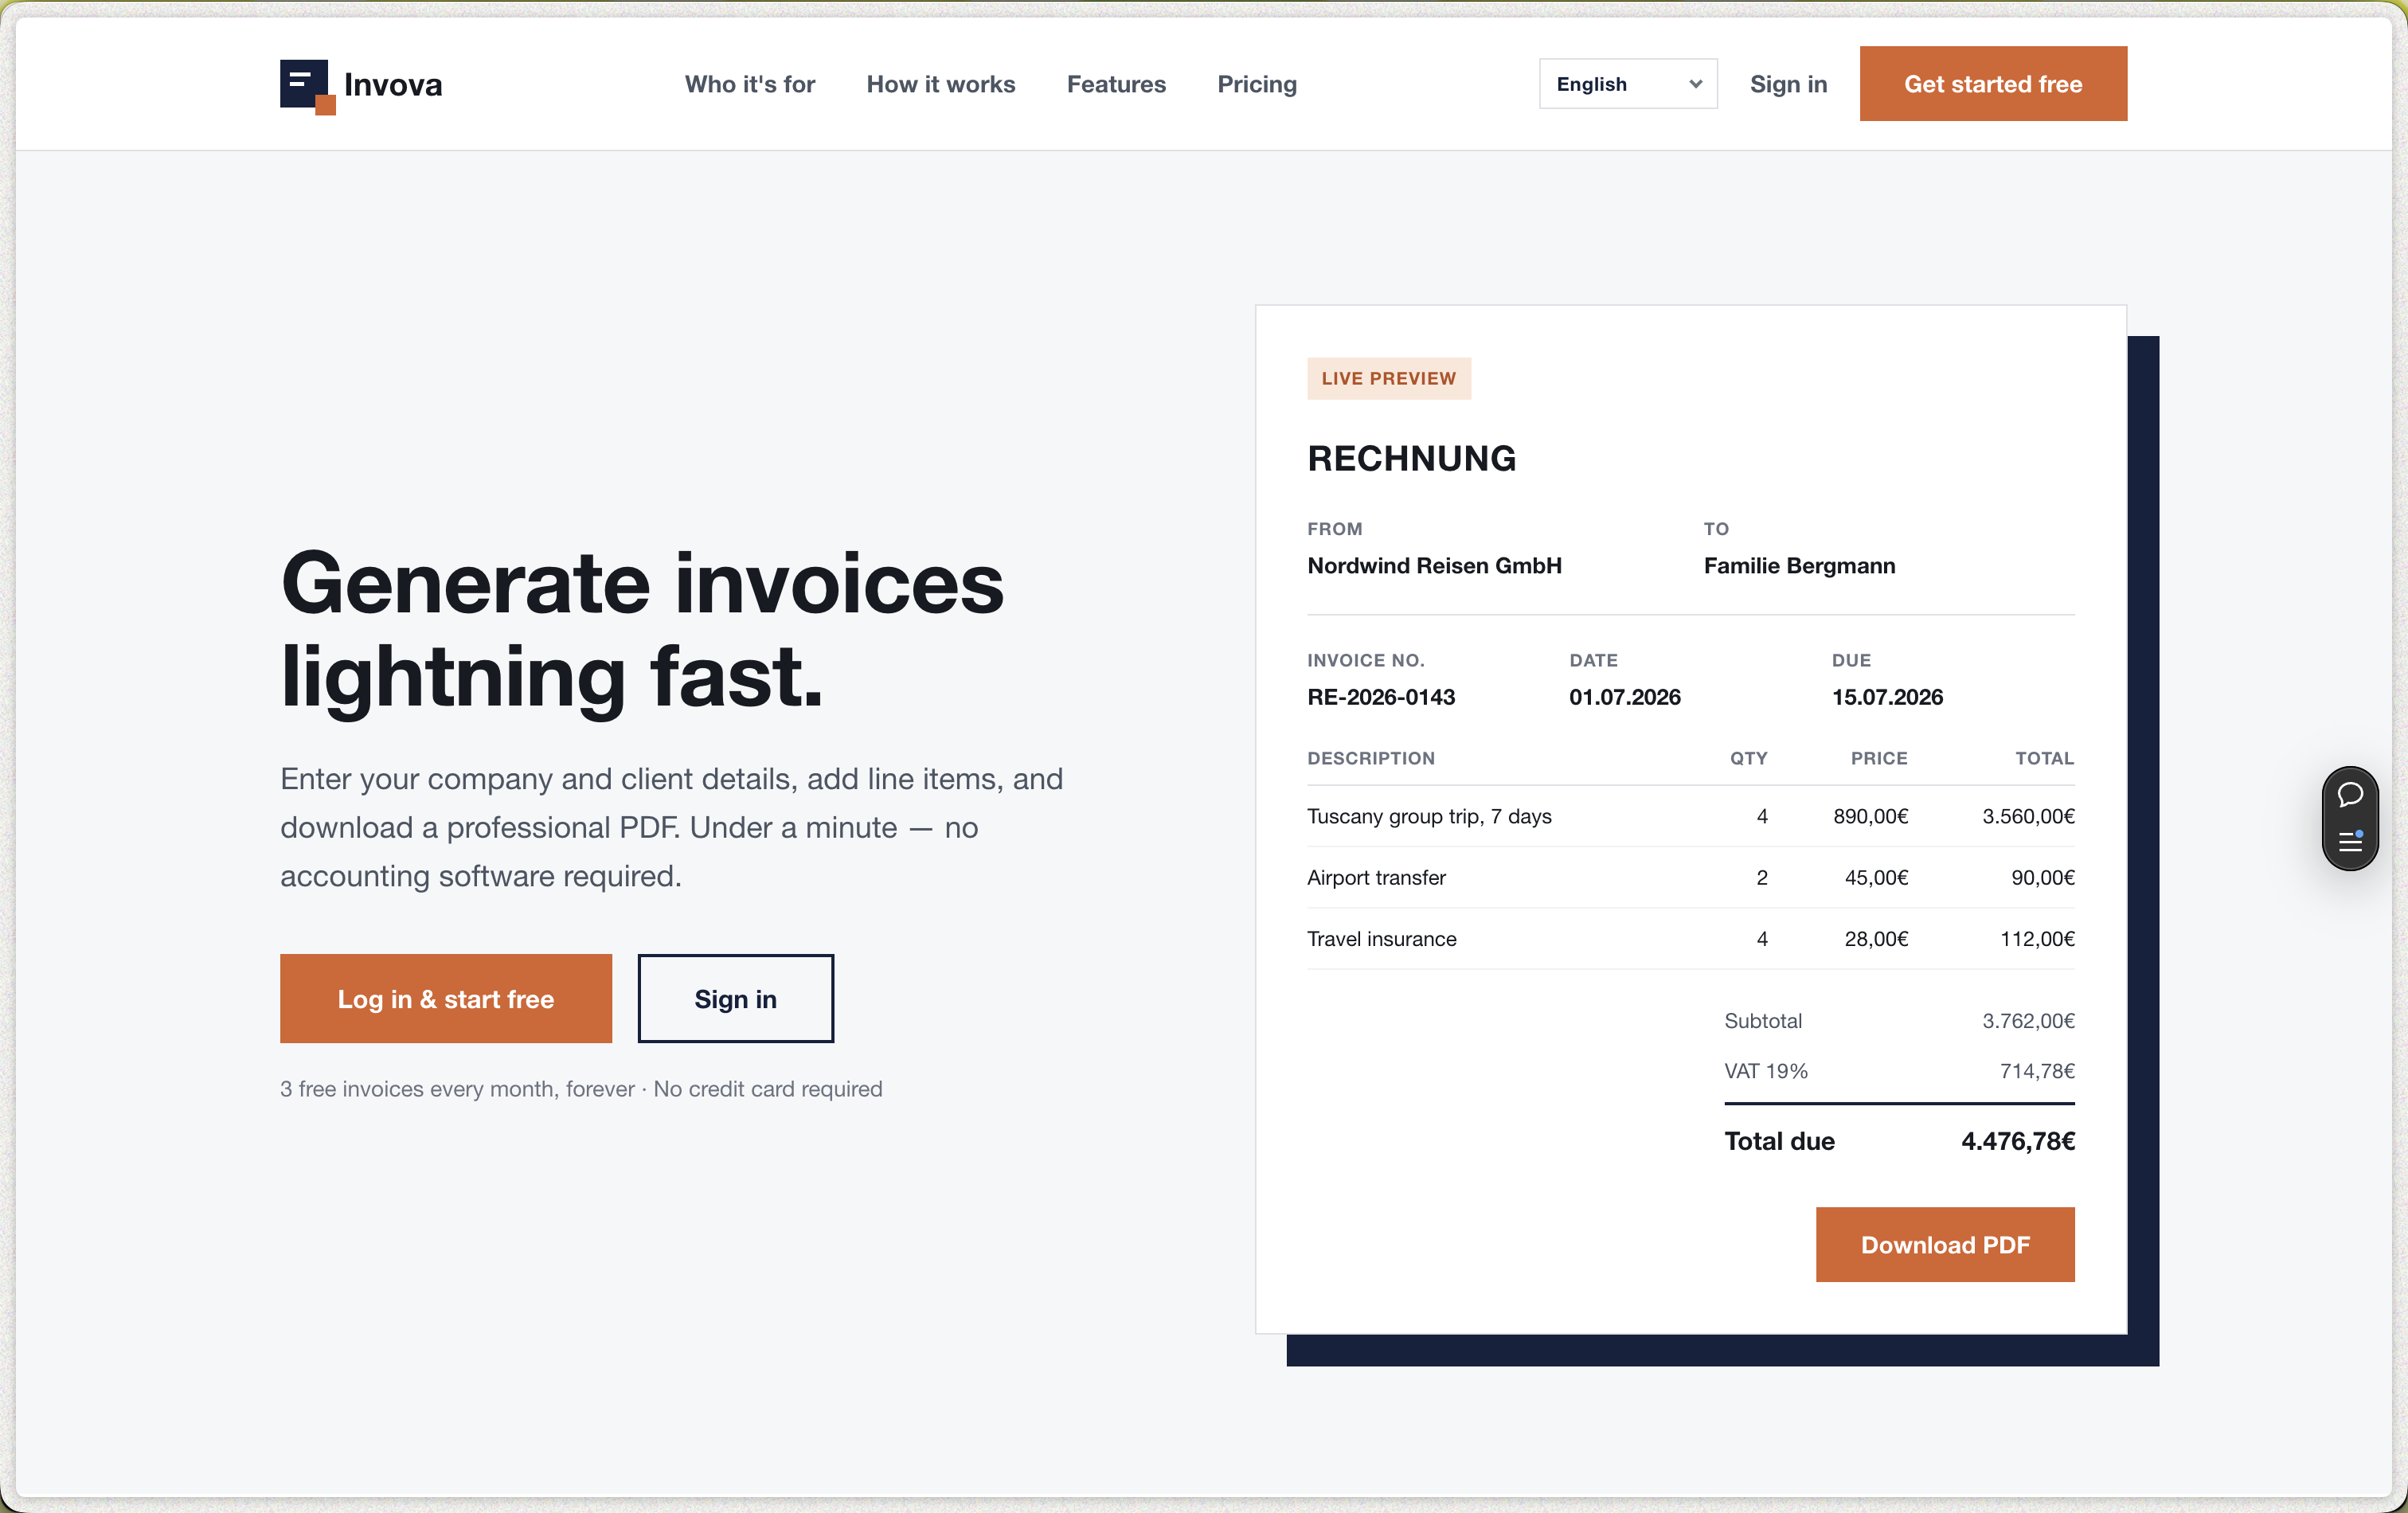Click the QTY column header
This screenshot has width=2408, height=1513.
[1748, 758]
